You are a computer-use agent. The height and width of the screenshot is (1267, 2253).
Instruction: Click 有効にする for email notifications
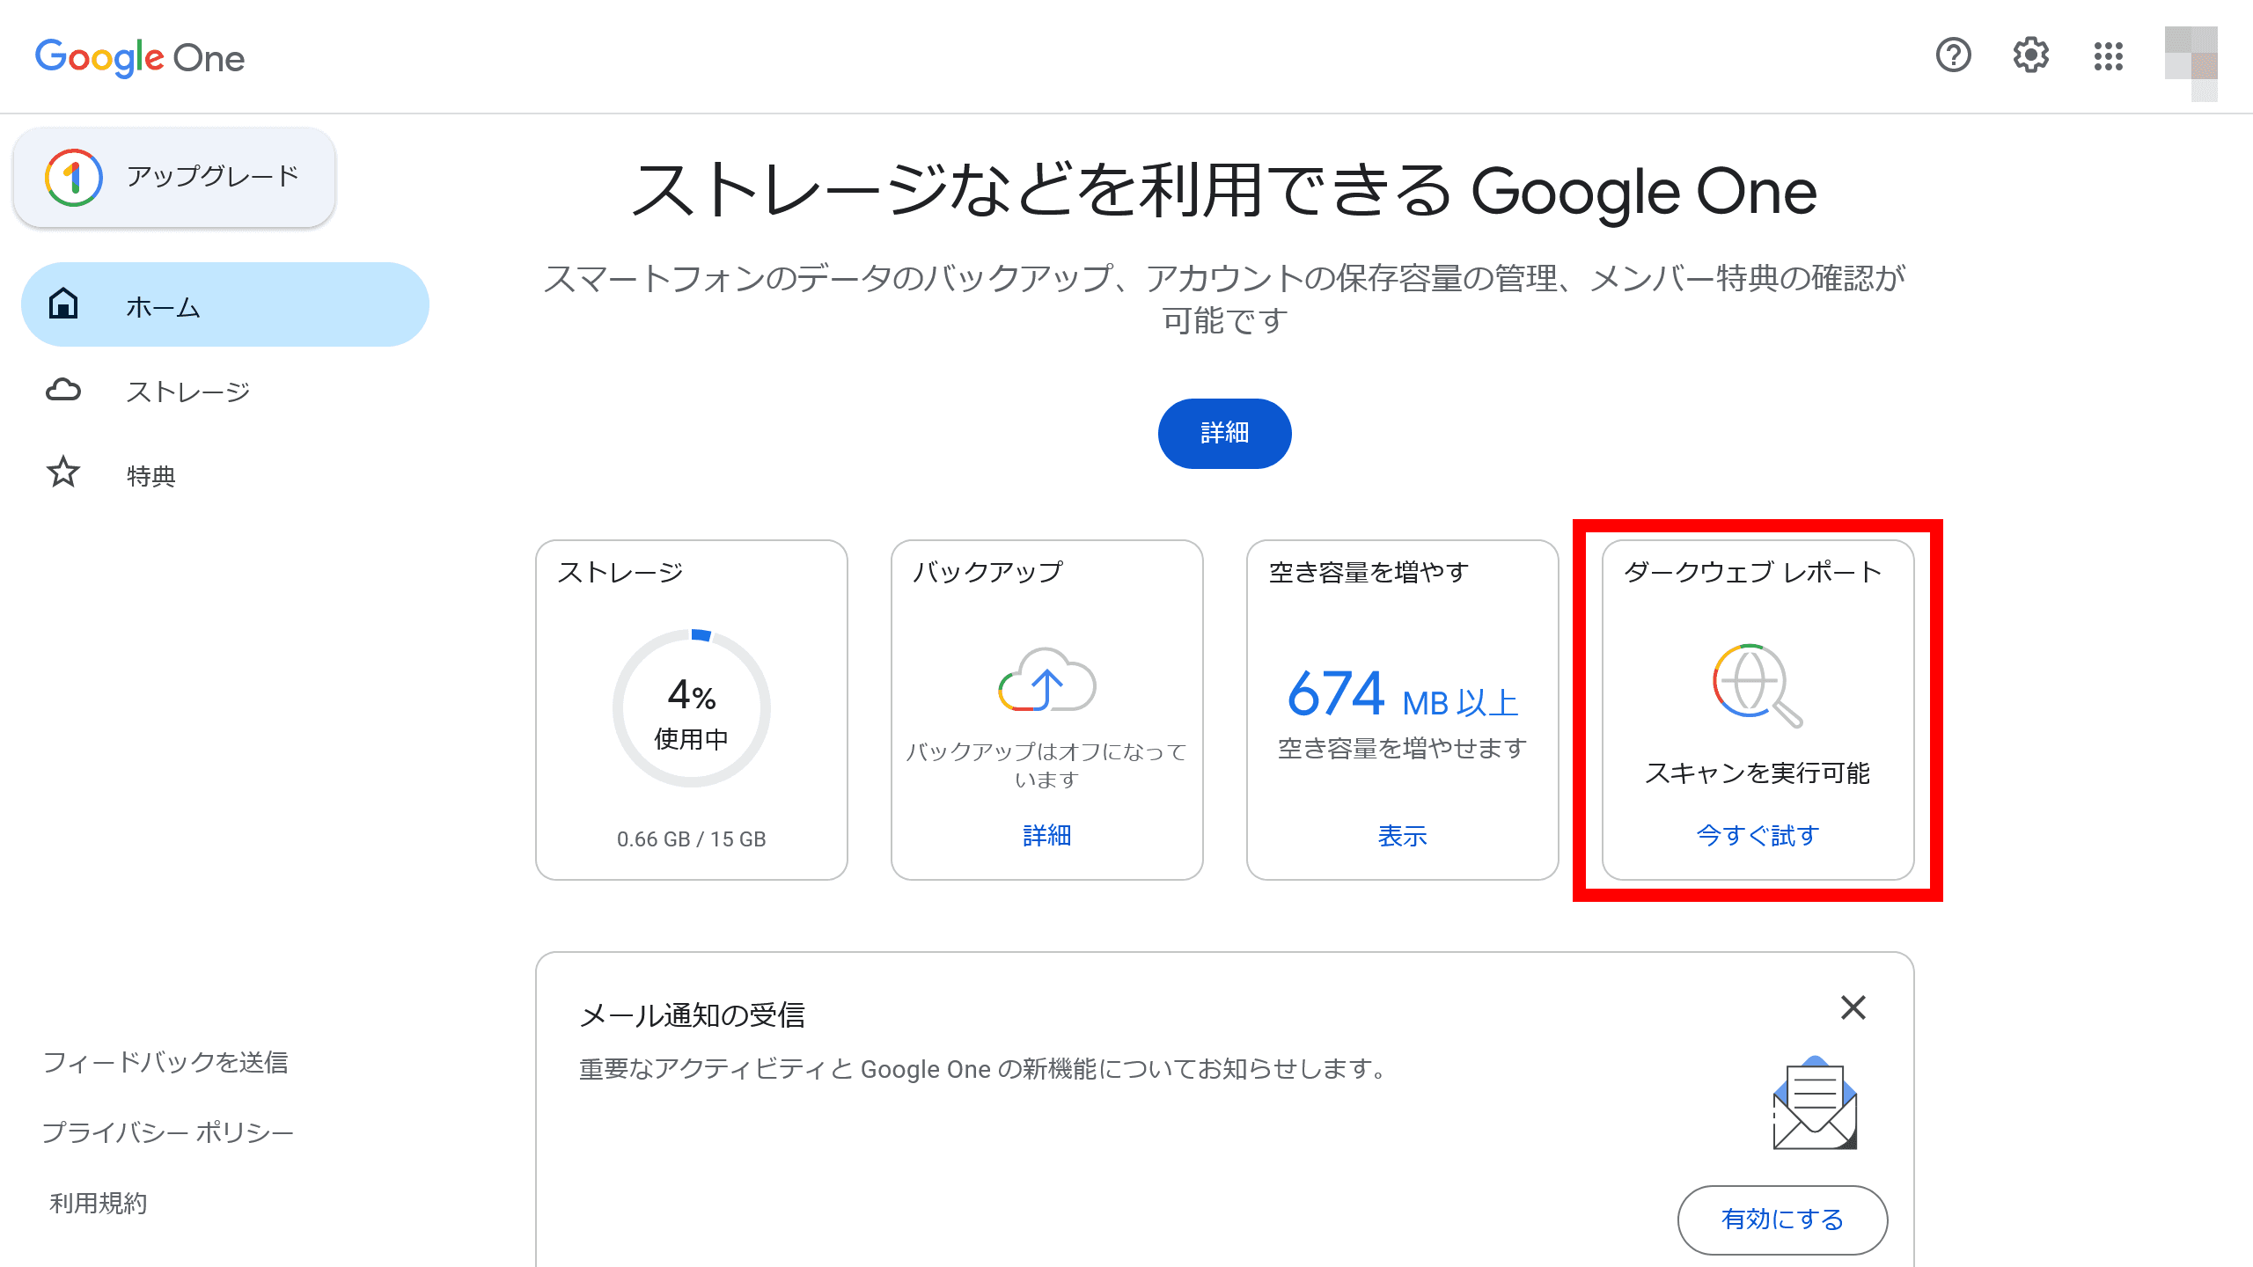1782,1219
